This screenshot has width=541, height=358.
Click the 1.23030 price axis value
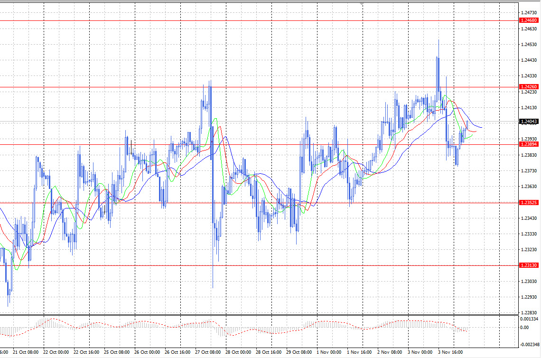click(x=529, y=282)
